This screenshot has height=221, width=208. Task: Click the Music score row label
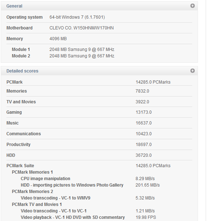coord(13,123)
